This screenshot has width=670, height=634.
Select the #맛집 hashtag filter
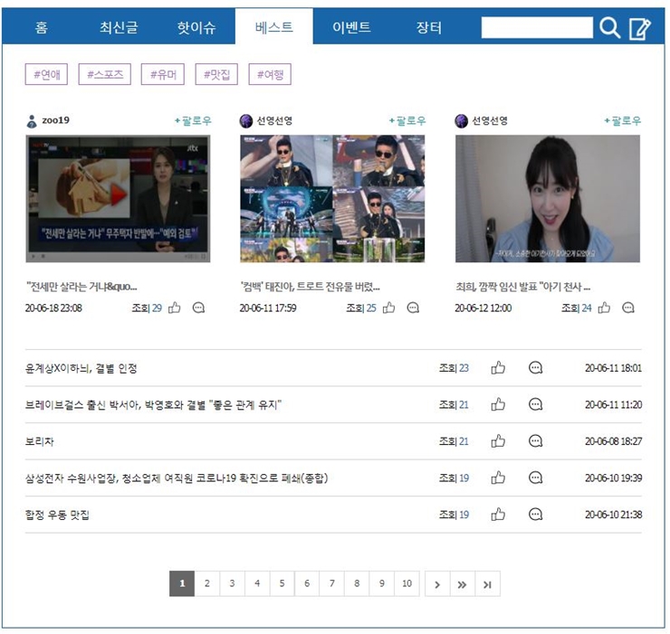click(216, 74)
